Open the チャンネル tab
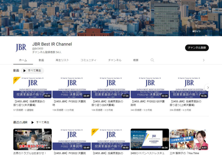 [115, 60]
